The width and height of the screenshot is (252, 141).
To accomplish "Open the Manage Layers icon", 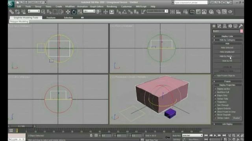I will (x=185, y=12).
